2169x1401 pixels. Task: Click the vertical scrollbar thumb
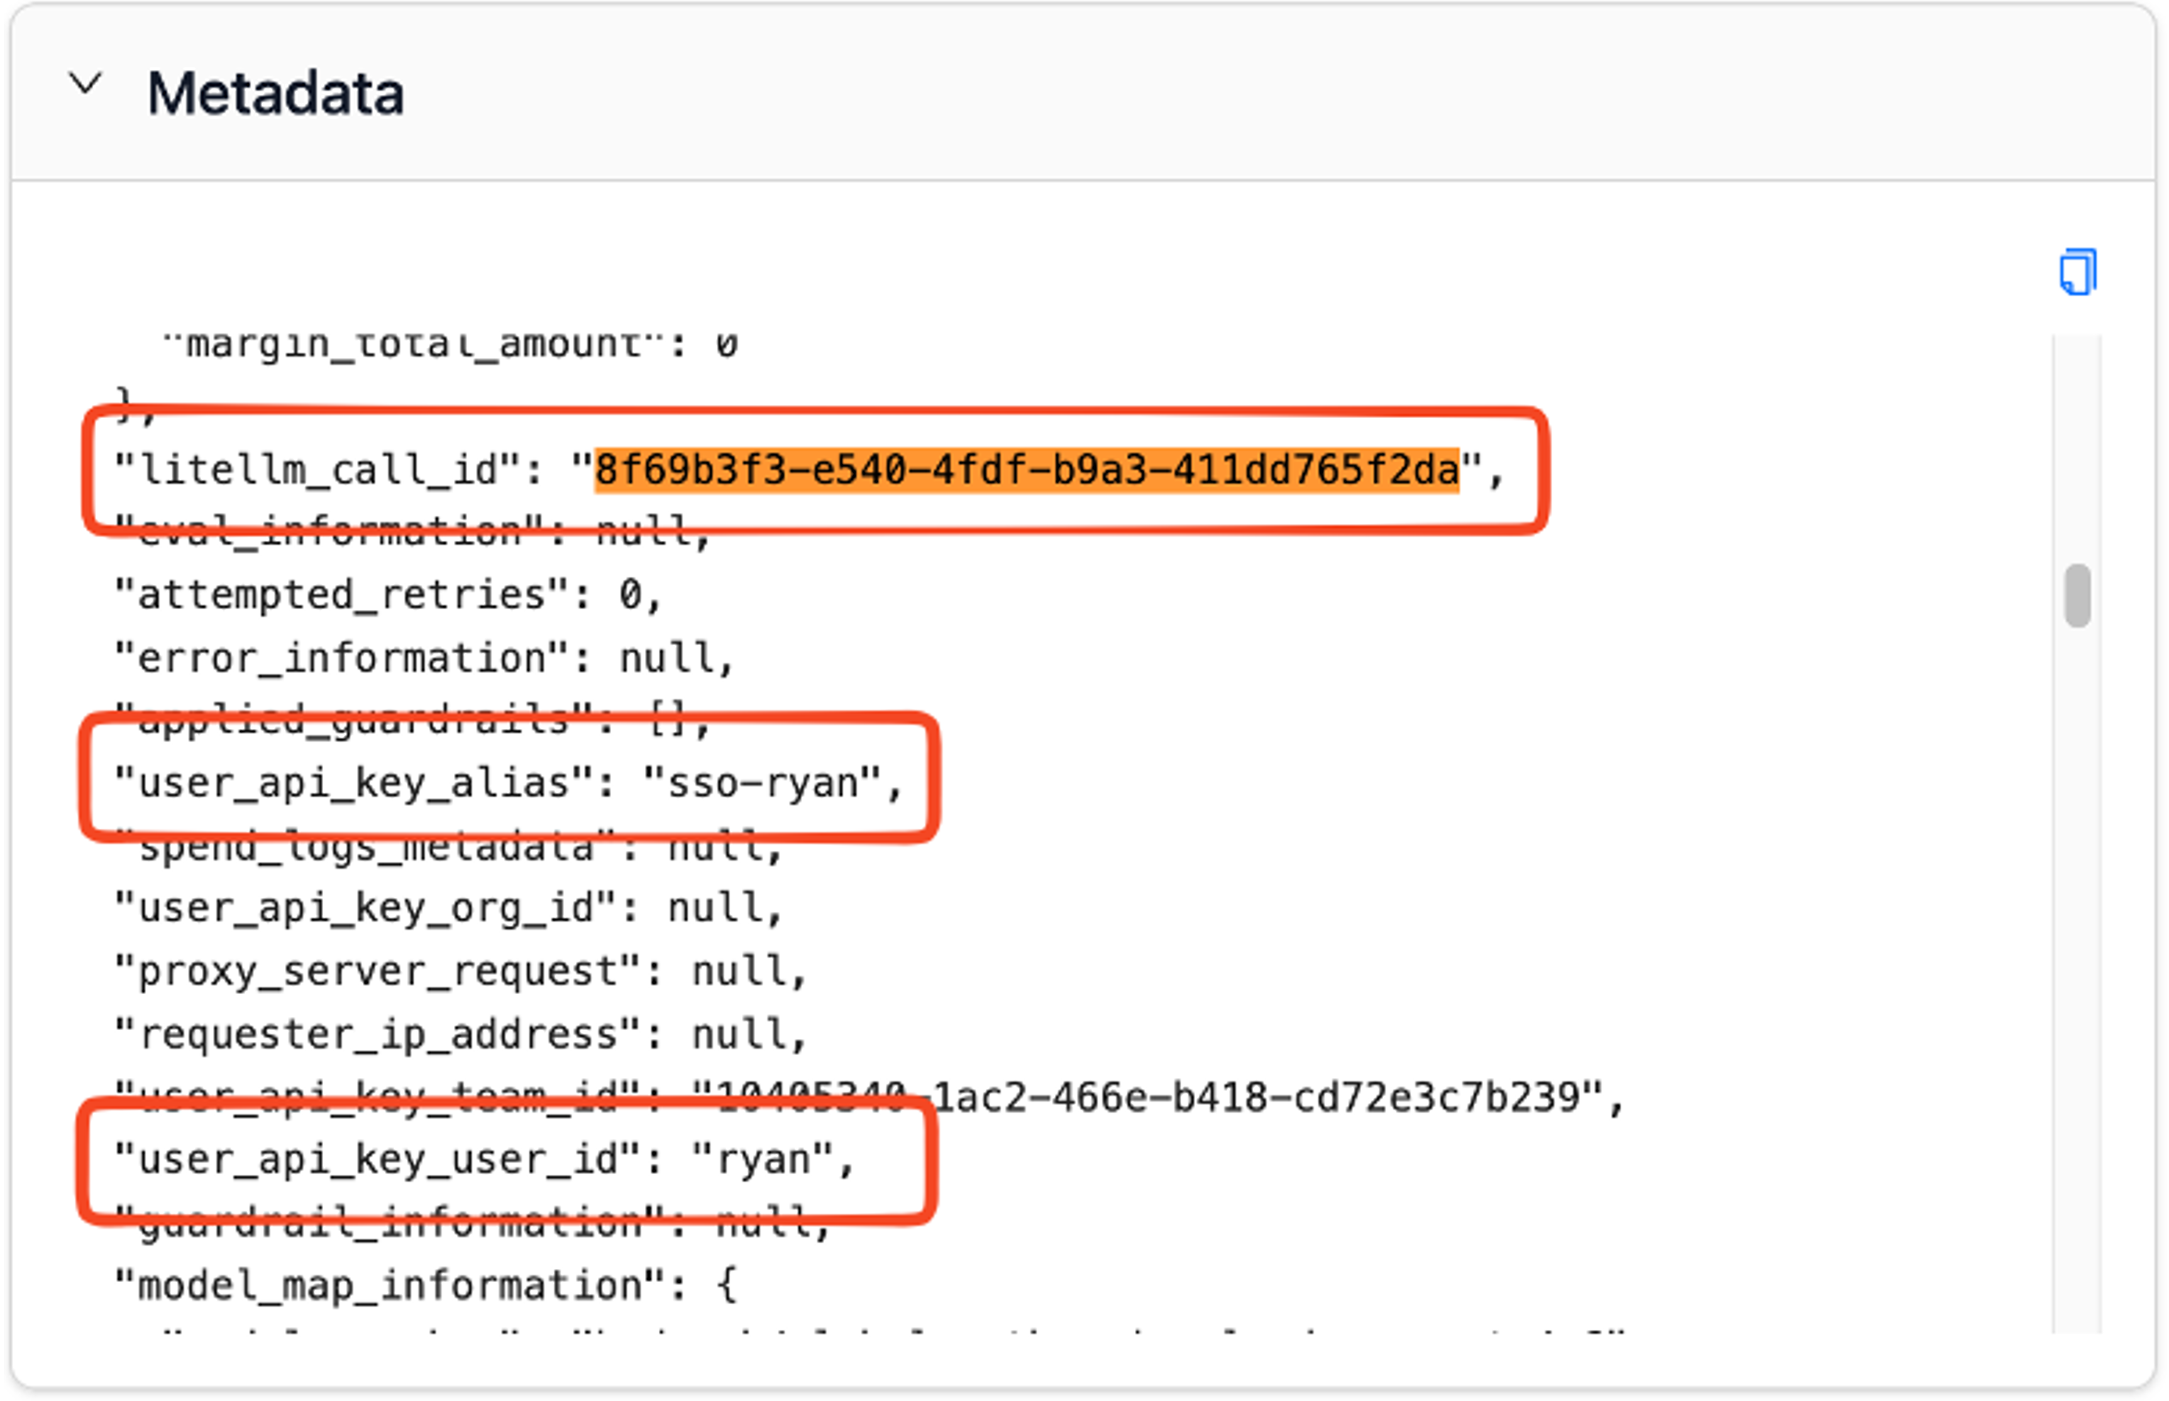(2077, 596)
